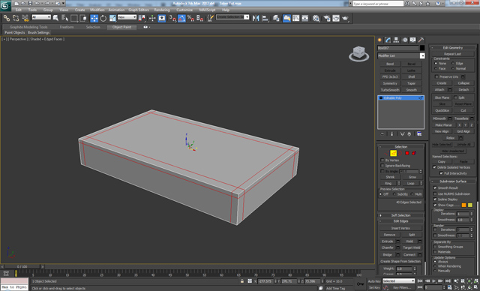Image resolution: width=480 pixels, height=291 pixels.
Task: Select the Select and Move tool
Action: click(94, 18)
